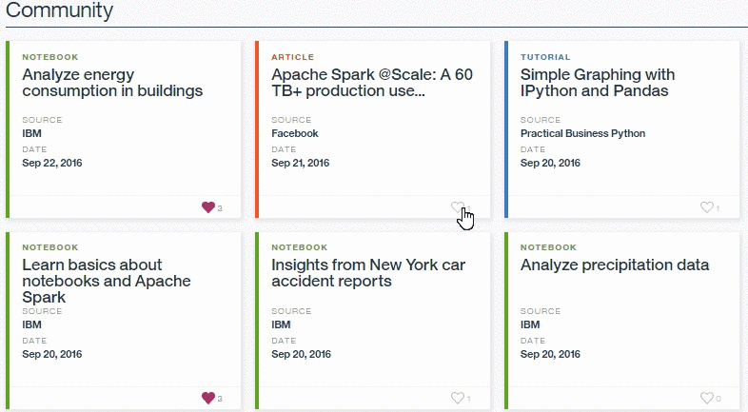
Task: Favorite the Simple Graphing with IPython tutorial
Action: tap(706, 207)
